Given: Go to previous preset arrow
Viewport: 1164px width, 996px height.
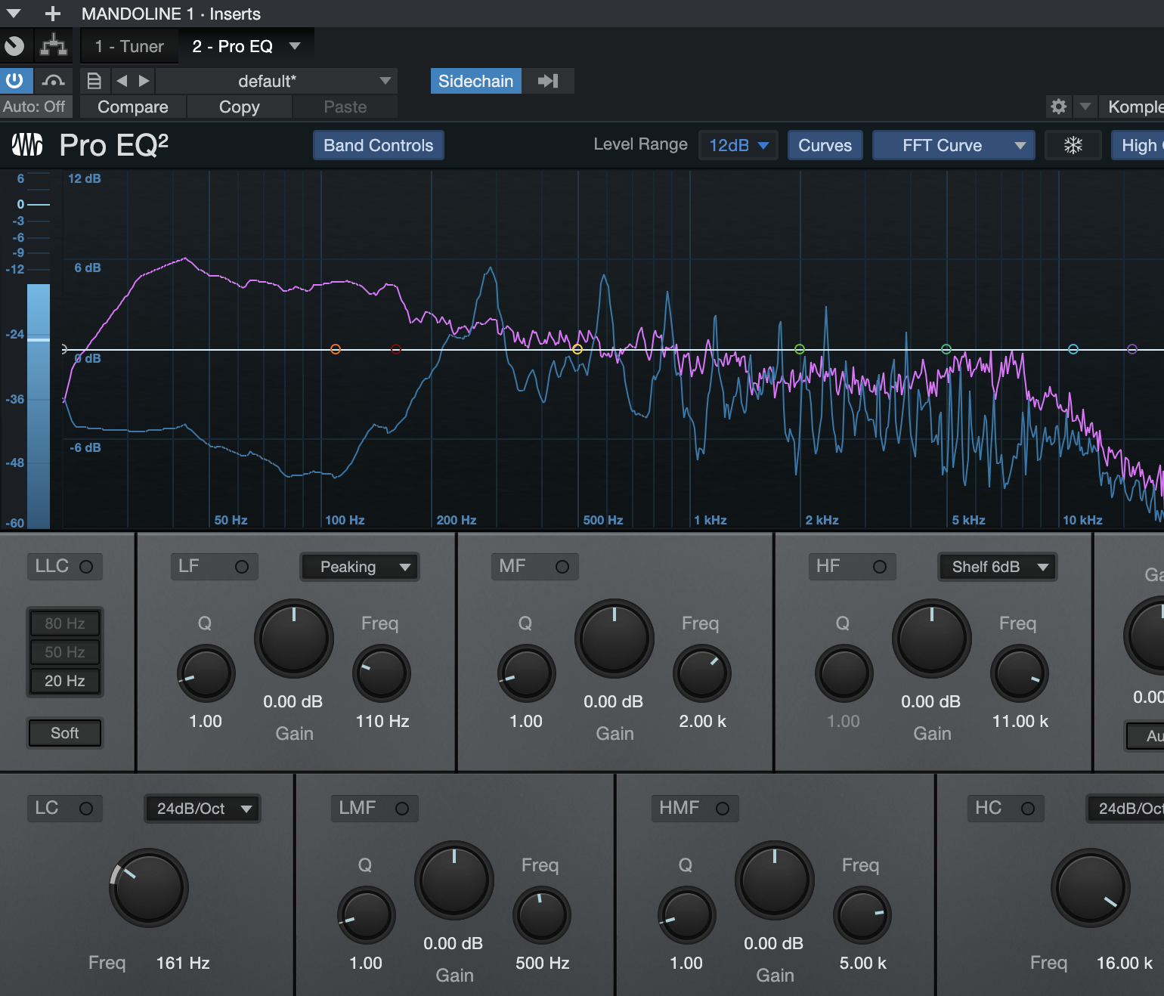Looking at the screenshot, I should (x=122, y=81).
